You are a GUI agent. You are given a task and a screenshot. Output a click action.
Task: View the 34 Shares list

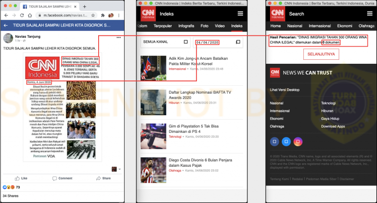(x=11, y=196)
